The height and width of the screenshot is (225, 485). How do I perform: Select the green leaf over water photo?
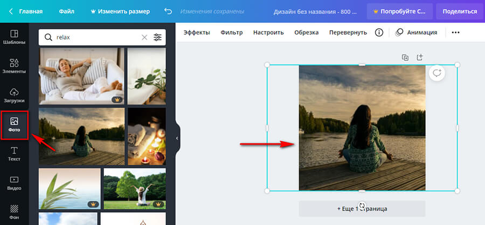(70, 188)
